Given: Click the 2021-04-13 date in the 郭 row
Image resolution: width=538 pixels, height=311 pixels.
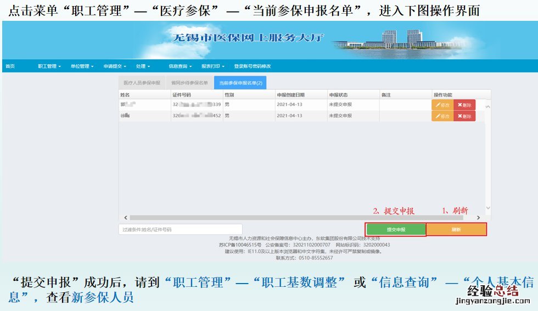Looking at the screenshot, I should pos(289,104).
